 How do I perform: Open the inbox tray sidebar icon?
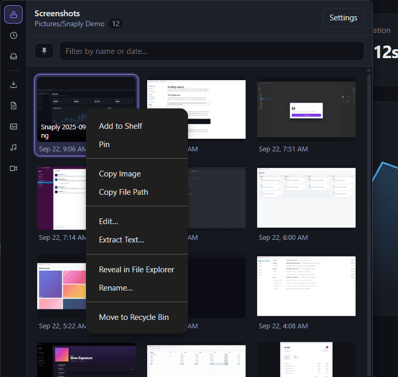pyautogui.click(x=14, y=57)
